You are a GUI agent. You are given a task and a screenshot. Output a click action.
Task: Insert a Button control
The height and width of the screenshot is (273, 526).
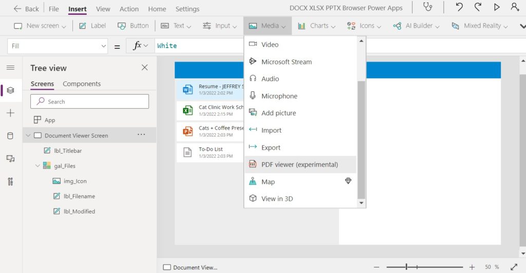133,26
